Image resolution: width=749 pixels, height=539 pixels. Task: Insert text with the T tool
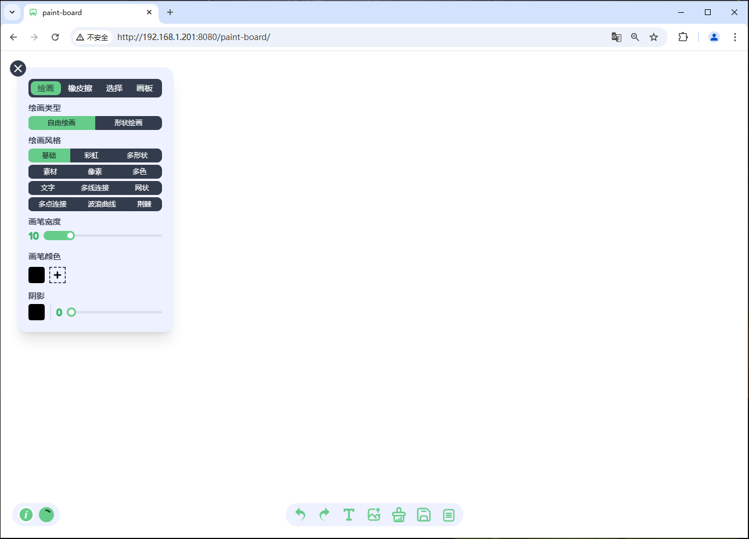349,515
